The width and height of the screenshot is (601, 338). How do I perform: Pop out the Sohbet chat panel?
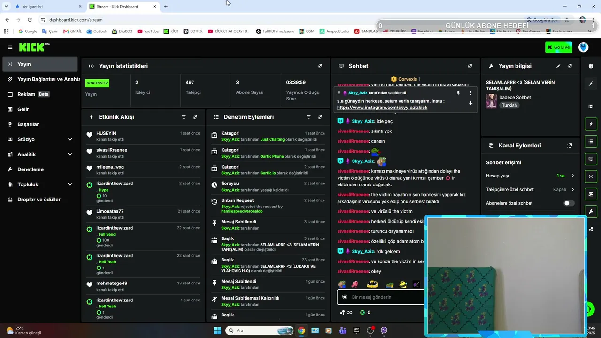tap(470, 66)
